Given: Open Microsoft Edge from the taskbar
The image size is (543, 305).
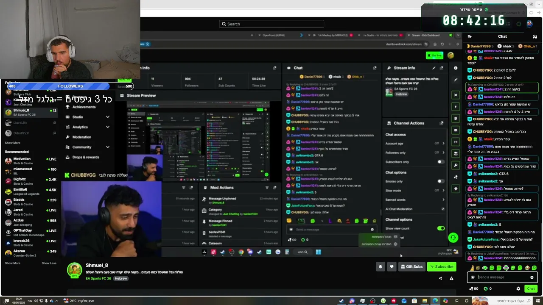Looking at the screenshot, I should coord(435,301).
